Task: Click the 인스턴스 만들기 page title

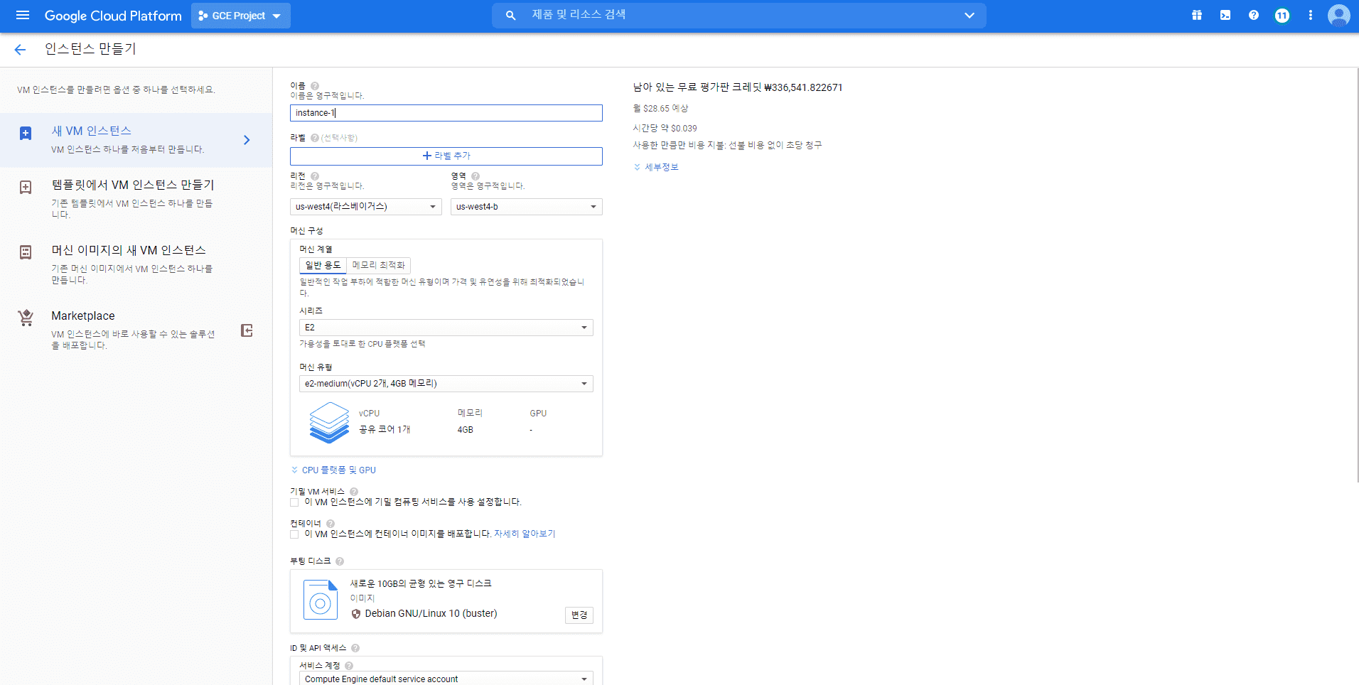Action: tap(90, 49)
